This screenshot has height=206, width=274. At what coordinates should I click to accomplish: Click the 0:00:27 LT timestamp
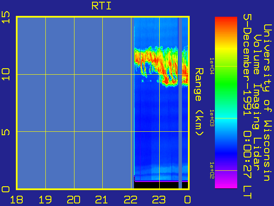[247, 165]
